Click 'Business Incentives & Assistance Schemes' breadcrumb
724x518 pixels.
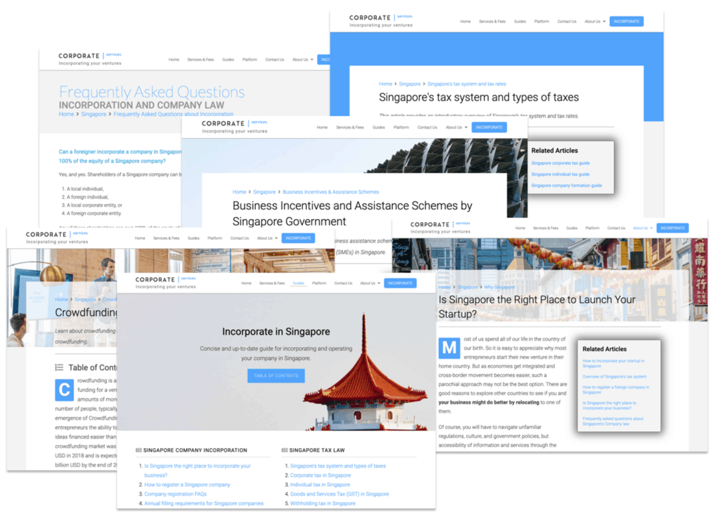point(331,192)
